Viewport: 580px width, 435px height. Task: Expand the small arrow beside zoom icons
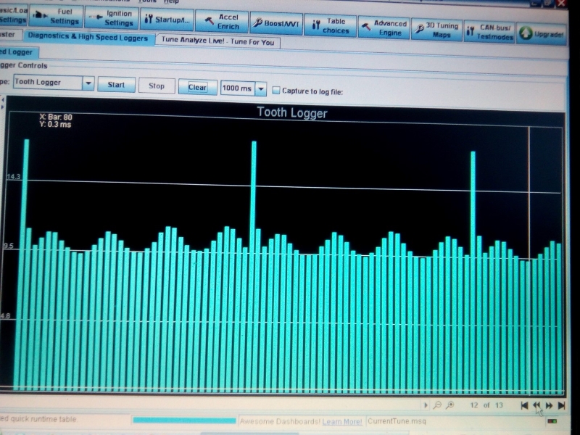point(426,405)
